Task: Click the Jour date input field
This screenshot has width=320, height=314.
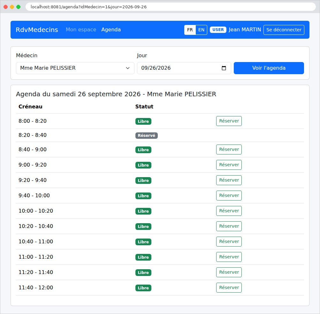Action: coord(184,68)
